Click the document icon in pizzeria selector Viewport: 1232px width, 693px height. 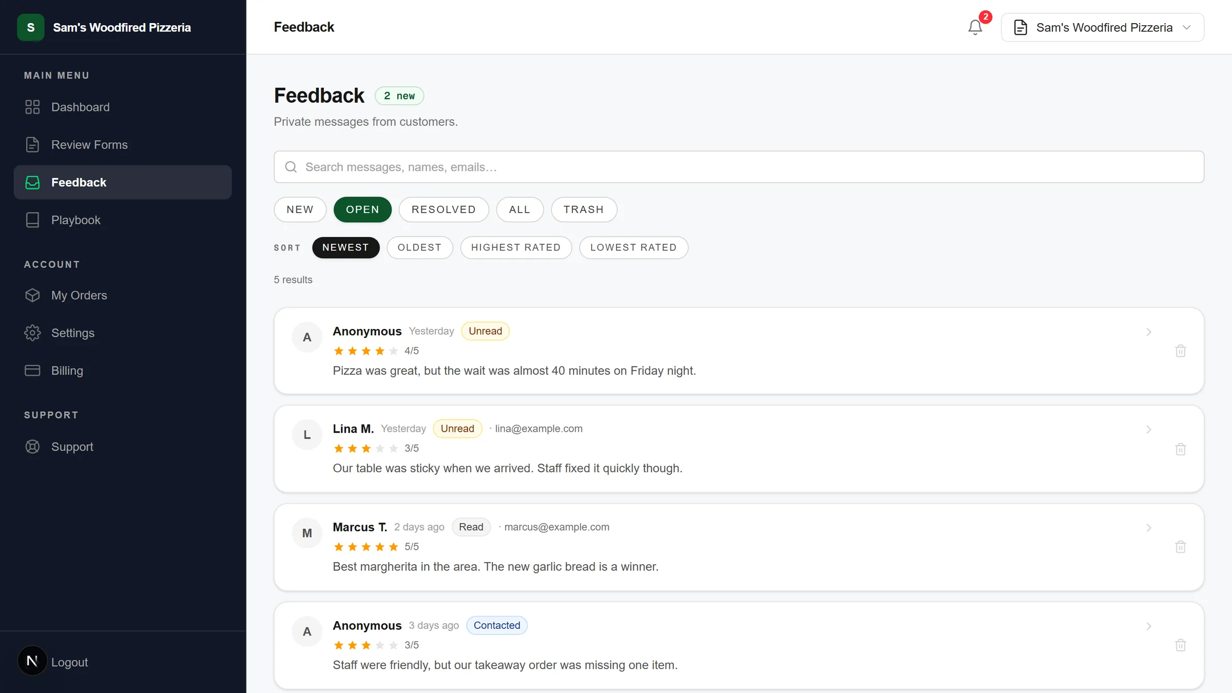click(1021, 27)
